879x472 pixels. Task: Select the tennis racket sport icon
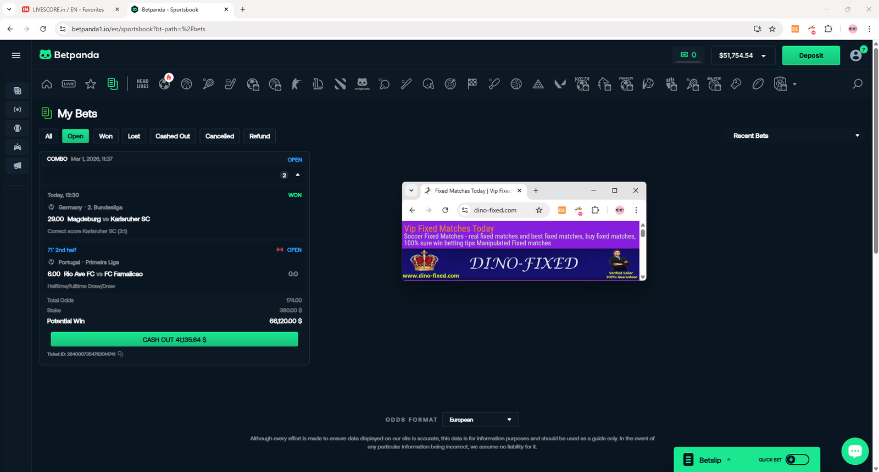pos(208,84)
